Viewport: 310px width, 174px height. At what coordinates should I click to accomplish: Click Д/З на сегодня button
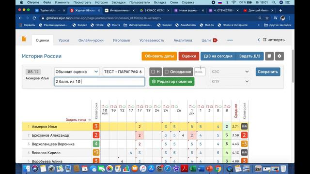218,56
